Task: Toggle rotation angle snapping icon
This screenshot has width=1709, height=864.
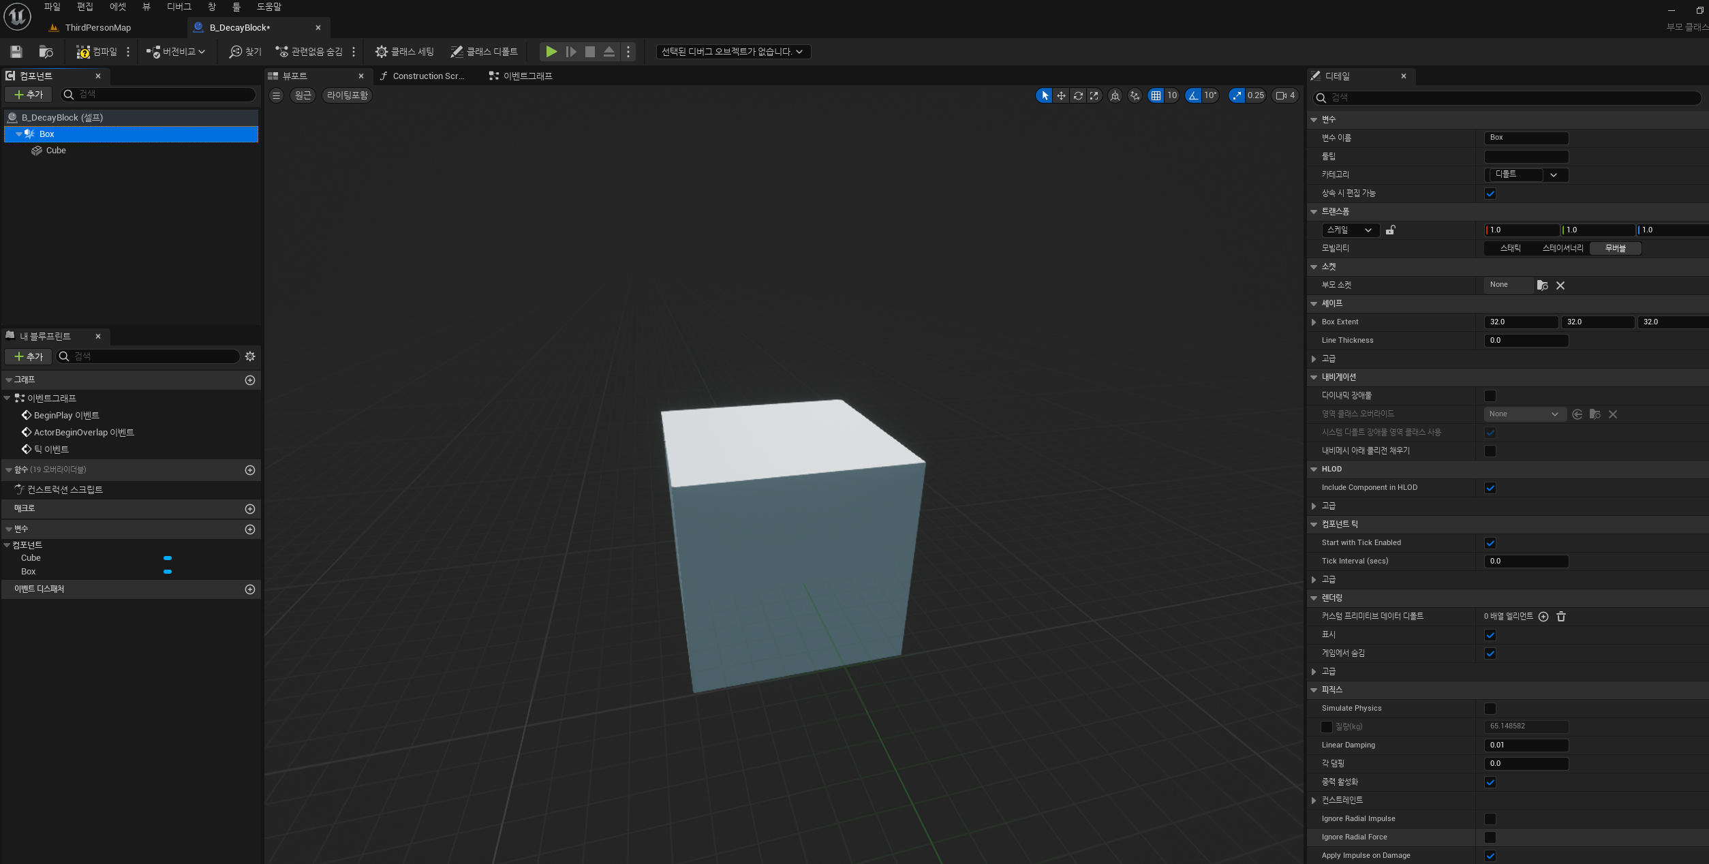Action: 1193,95
